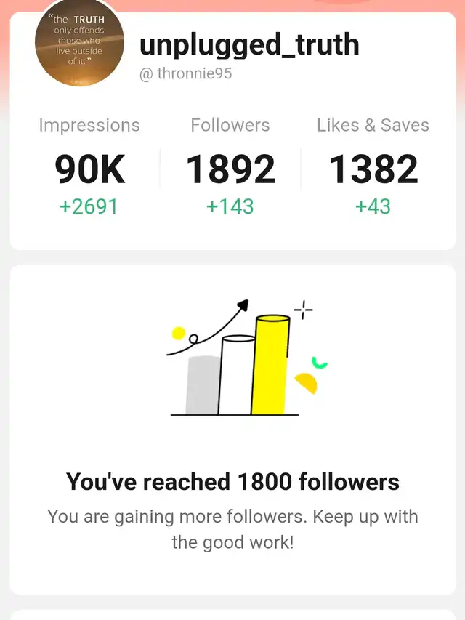Tap the +143 followers gain
This screenshot has height=620, width=465.
(230, 206)
